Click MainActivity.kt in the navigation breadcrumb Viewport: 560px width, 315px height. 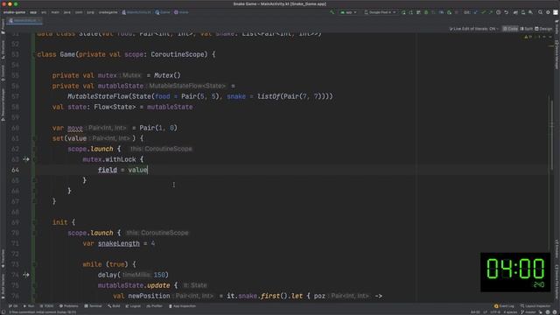point(136,12)
